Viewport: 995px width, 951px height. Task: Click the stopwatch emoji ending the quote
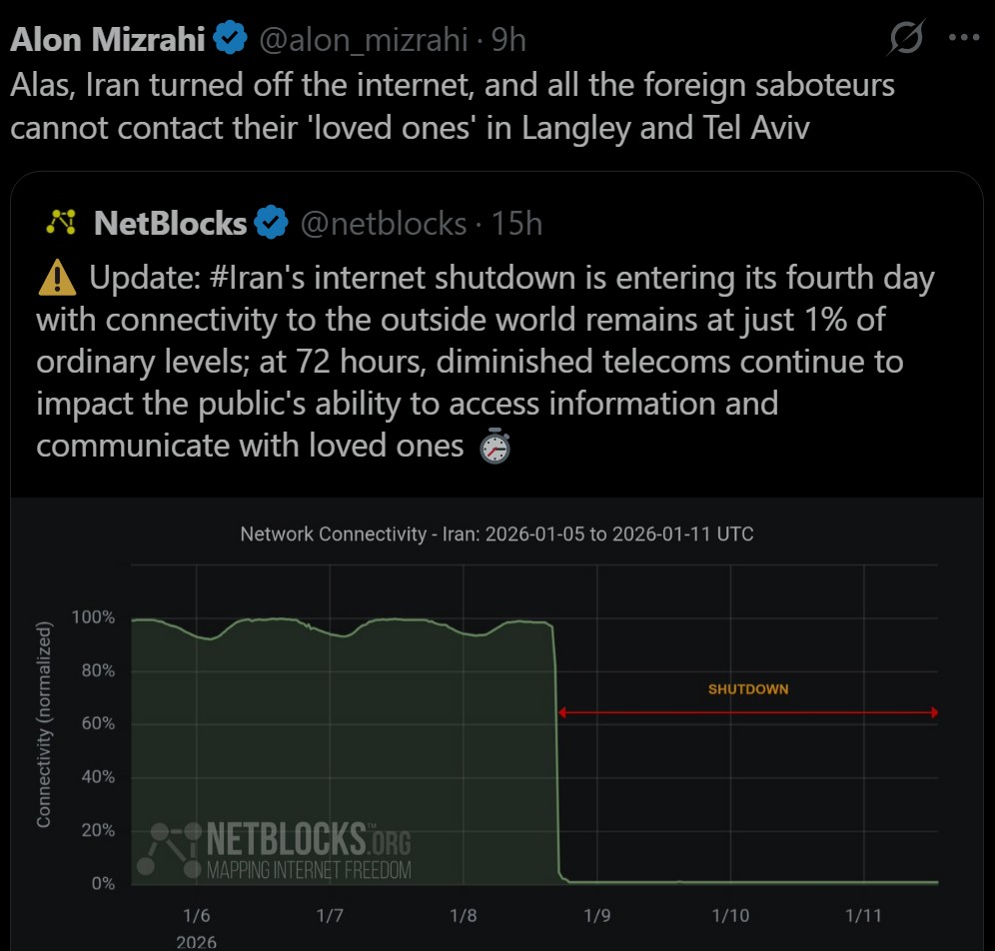(495, 447)
